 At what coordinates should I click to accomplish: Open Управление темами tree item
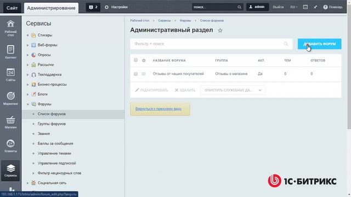click(54, 153)
